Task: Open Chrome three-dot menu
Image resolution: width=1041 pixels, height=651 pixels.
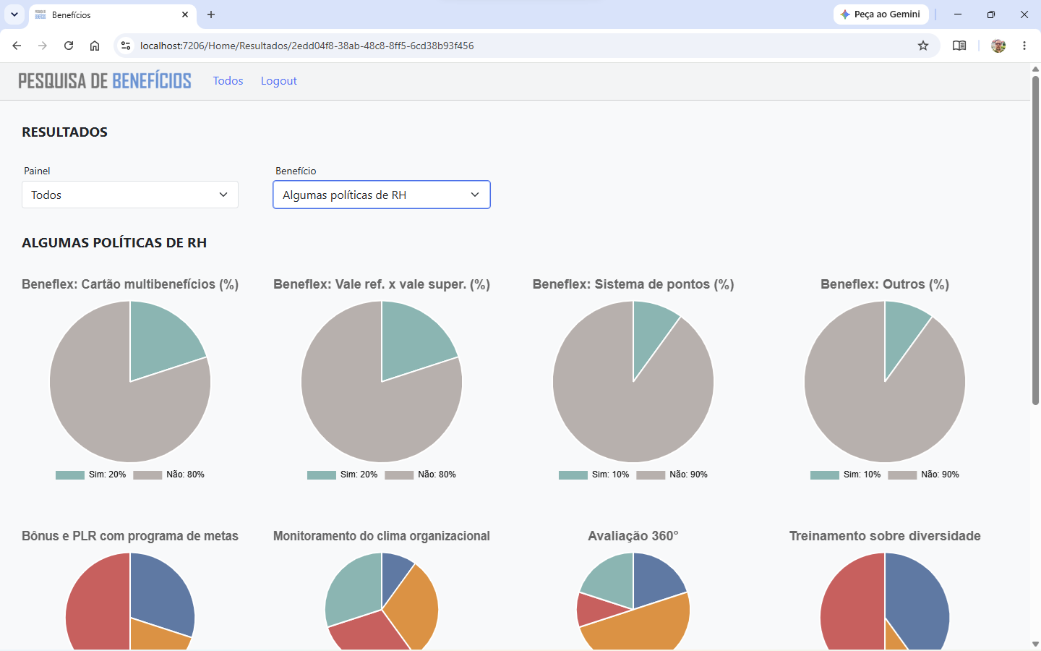Action: pyautogui.click(x=1024, y=46)
